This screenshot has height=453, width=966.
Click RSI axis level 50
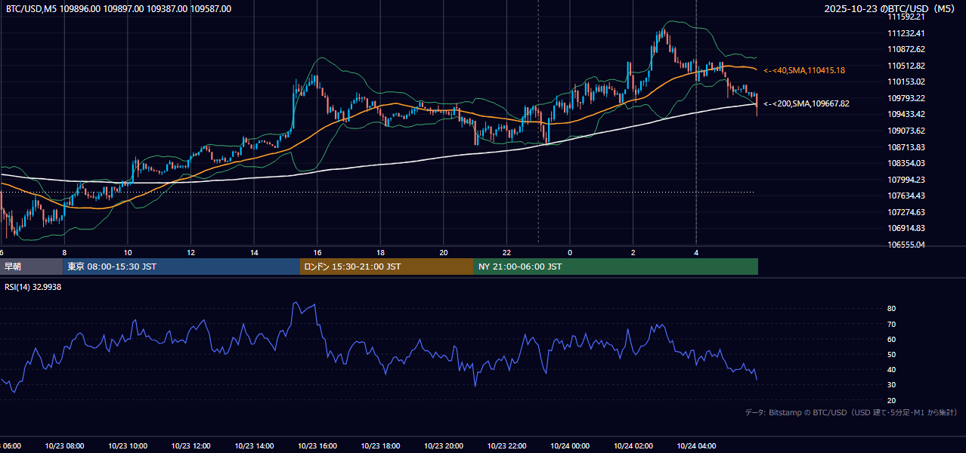[891, 354]
